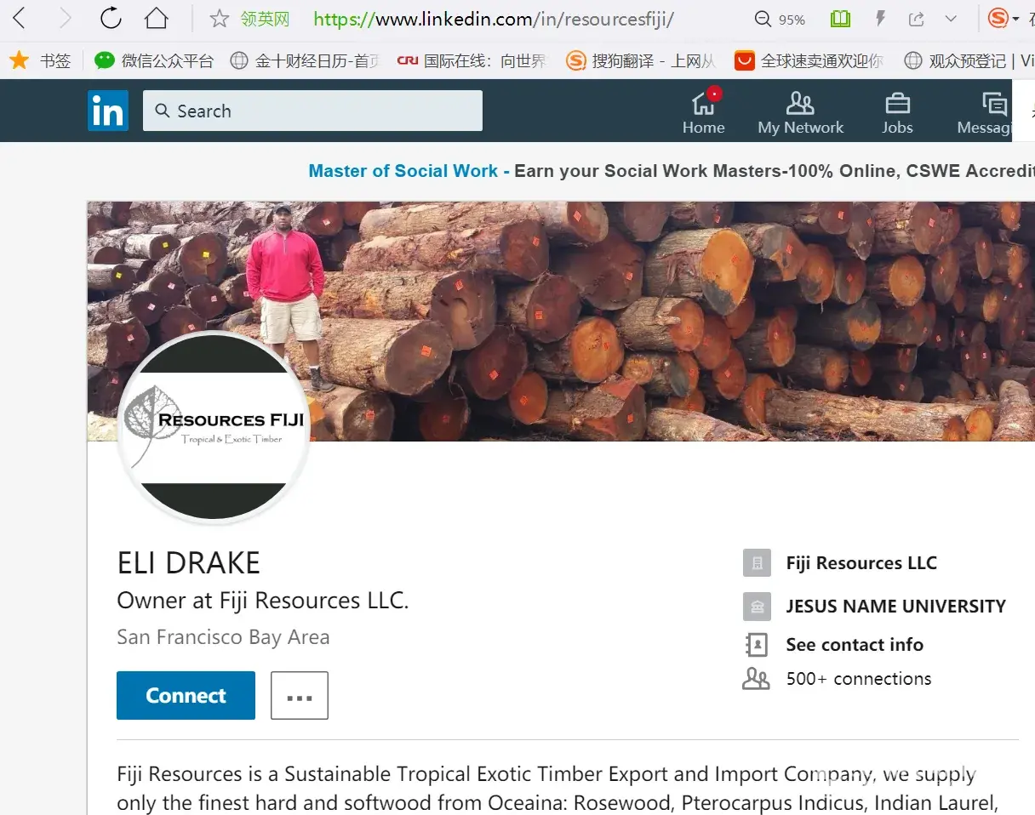The width and height of the screenshot is (1035, 815).
Task: Toggle the green reading mode book icon
Action: click(840, 19)
